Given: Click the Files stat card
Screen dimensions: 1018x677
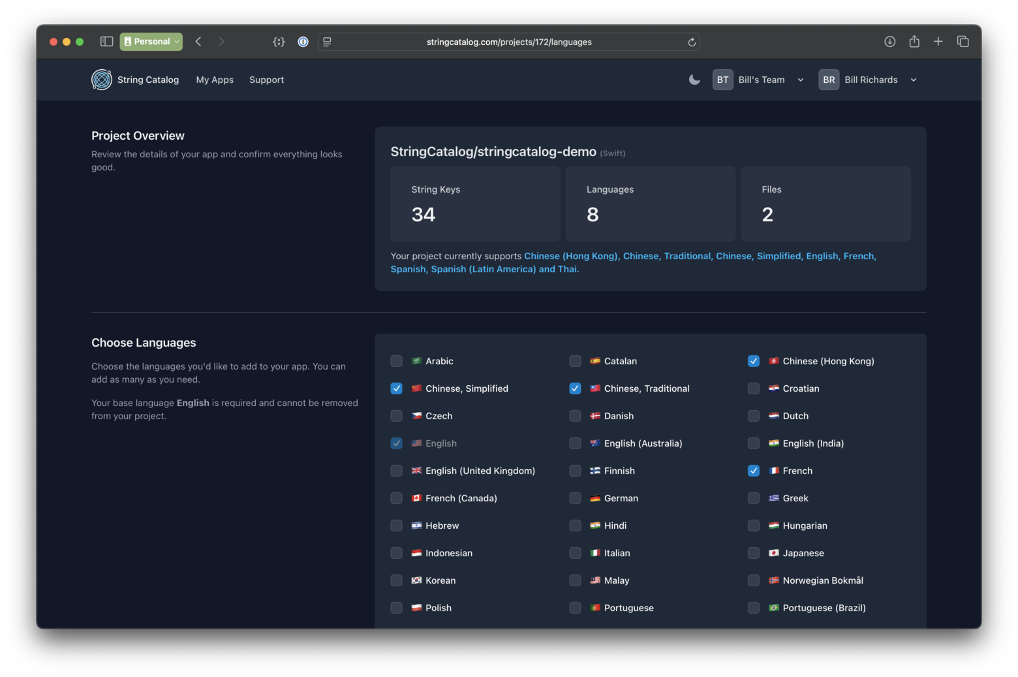Looking at the screenshot, I should tap(825, 204).
